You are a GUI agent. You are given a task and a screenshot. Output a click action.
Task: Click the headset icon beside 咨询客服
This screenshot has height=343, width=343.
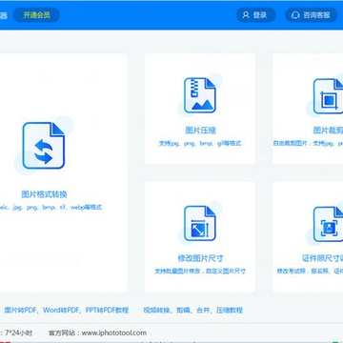[x=295, y=15]
